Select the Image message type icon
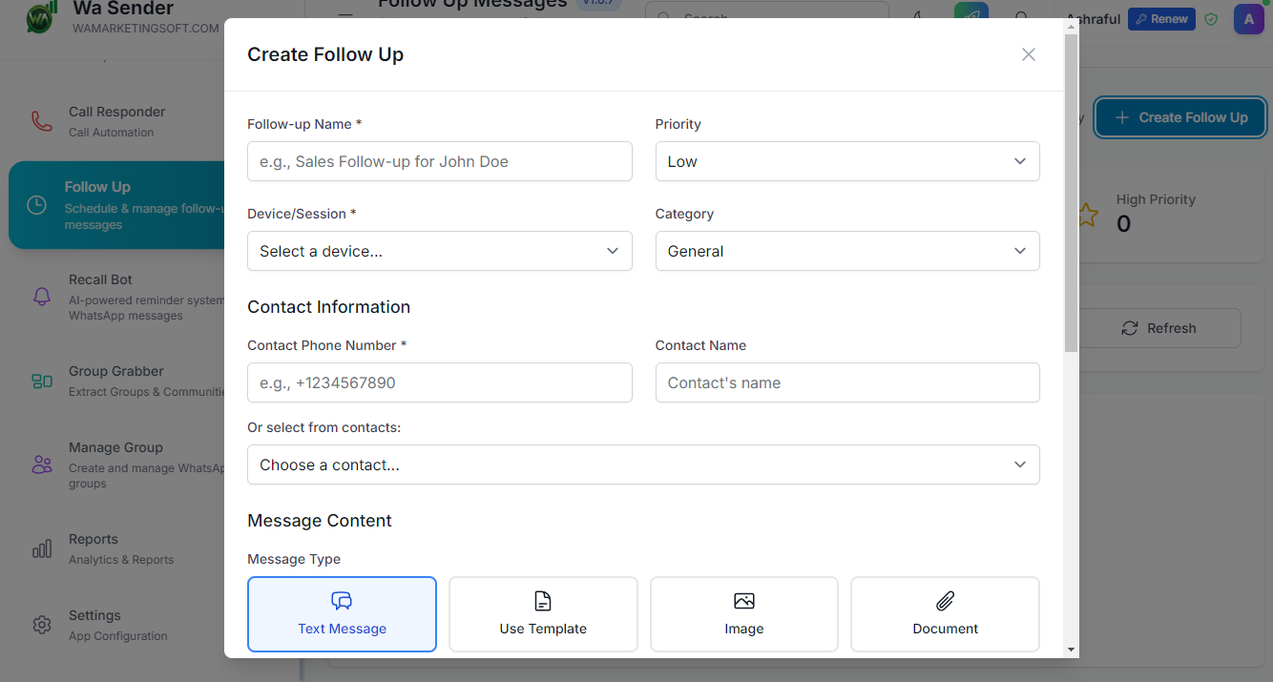Viewport: 1273px width, 682px height. tap(743, 601)
